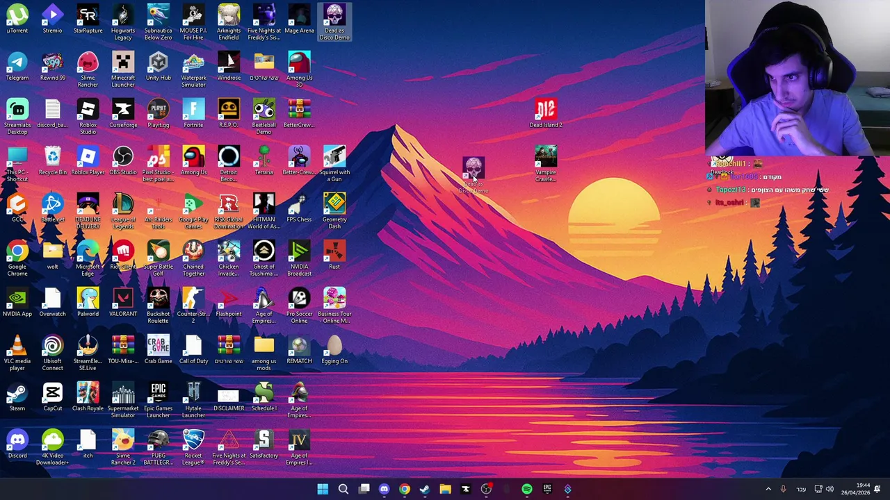This screenshot has width=890, height=500.
Task: Select the Minecraft Launcher icon
Action: point(123,69)
